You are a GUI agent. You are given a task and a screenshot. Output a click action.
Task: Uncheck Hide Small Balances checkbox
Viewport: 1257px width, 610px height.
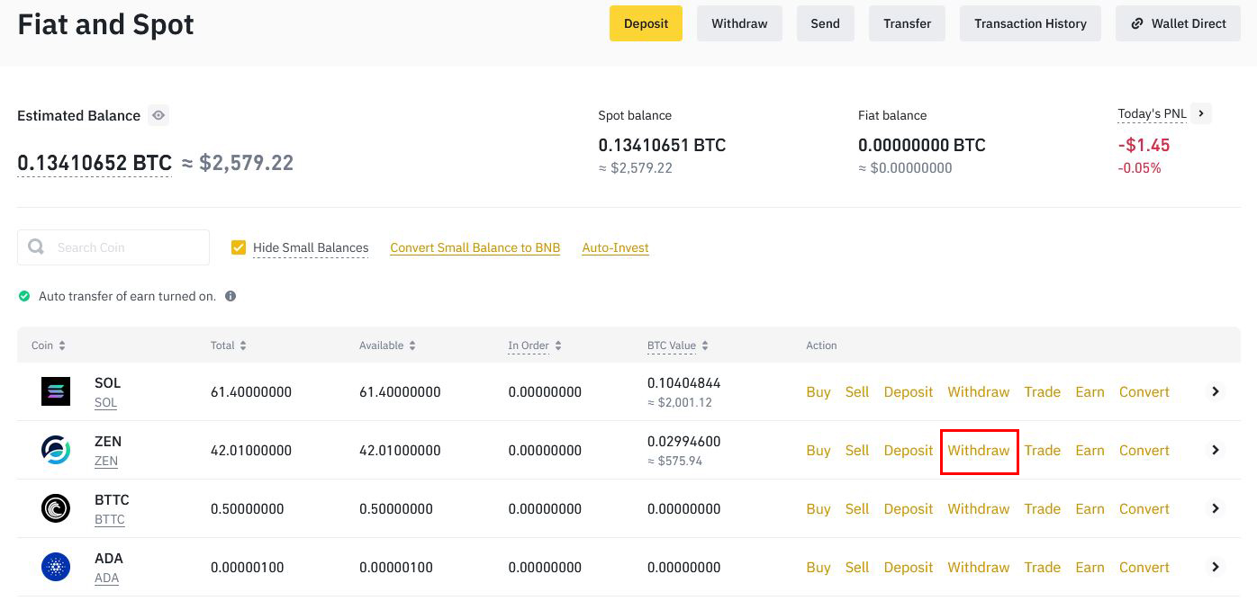[239, 247]
